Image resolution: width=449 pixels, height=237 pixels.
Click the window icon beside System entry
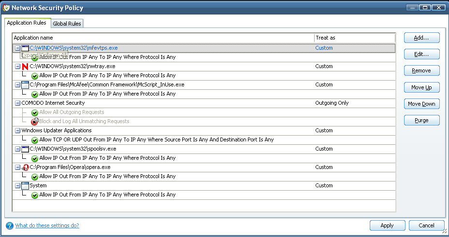[x=25, y=186]
